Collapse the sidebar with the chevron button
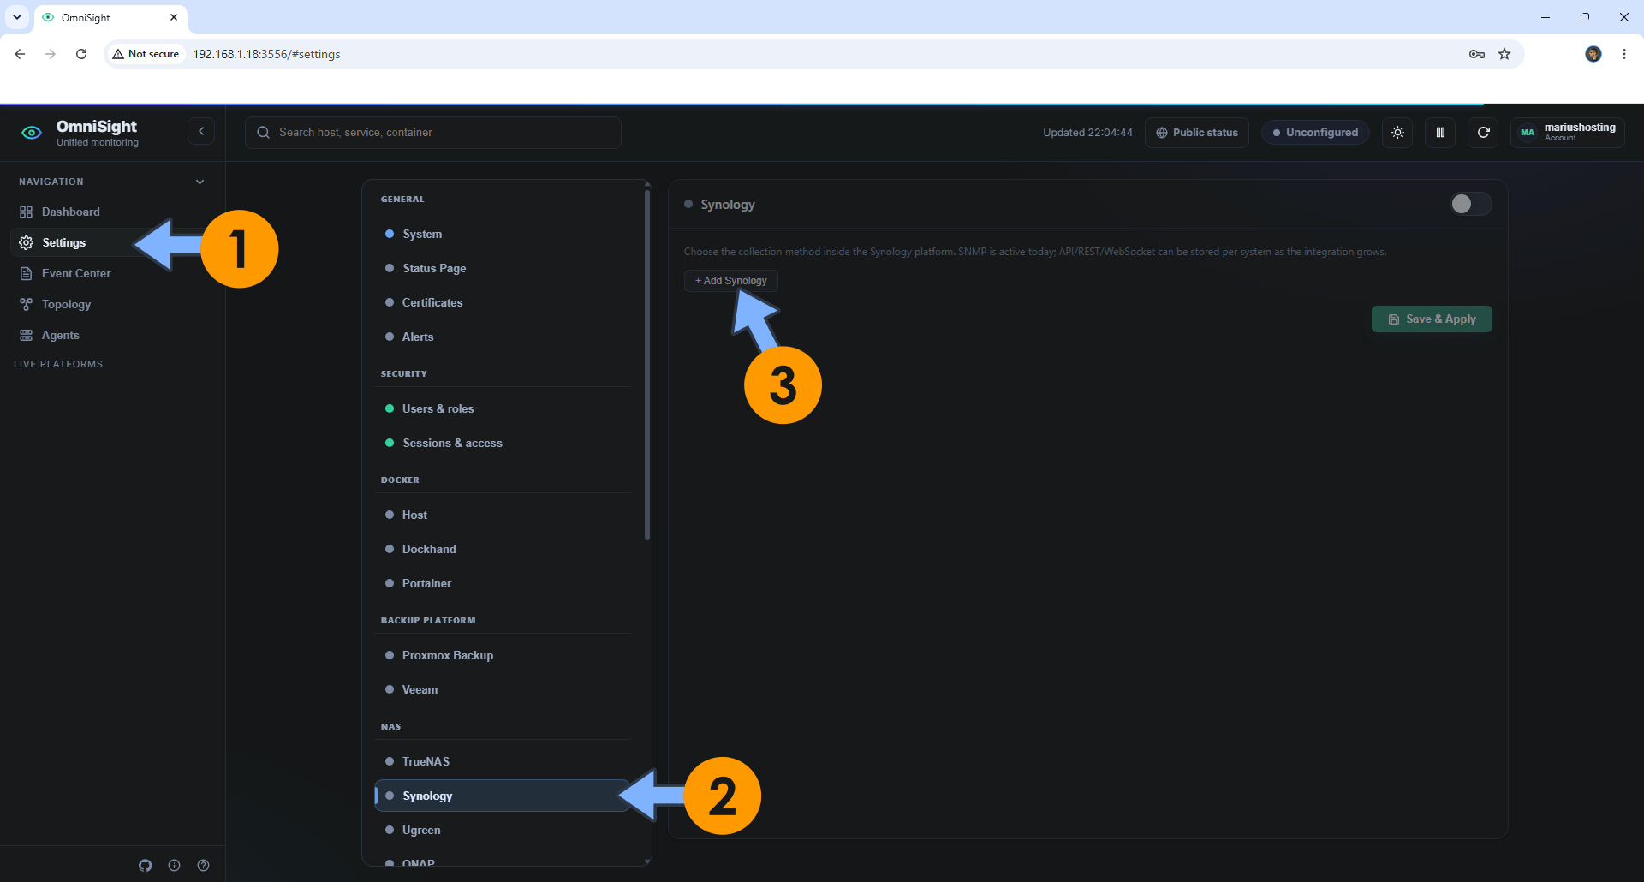 tap(201, 132)
